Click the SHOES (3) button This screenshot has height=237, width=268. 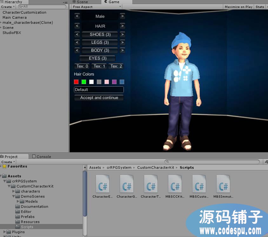[100, 34]
